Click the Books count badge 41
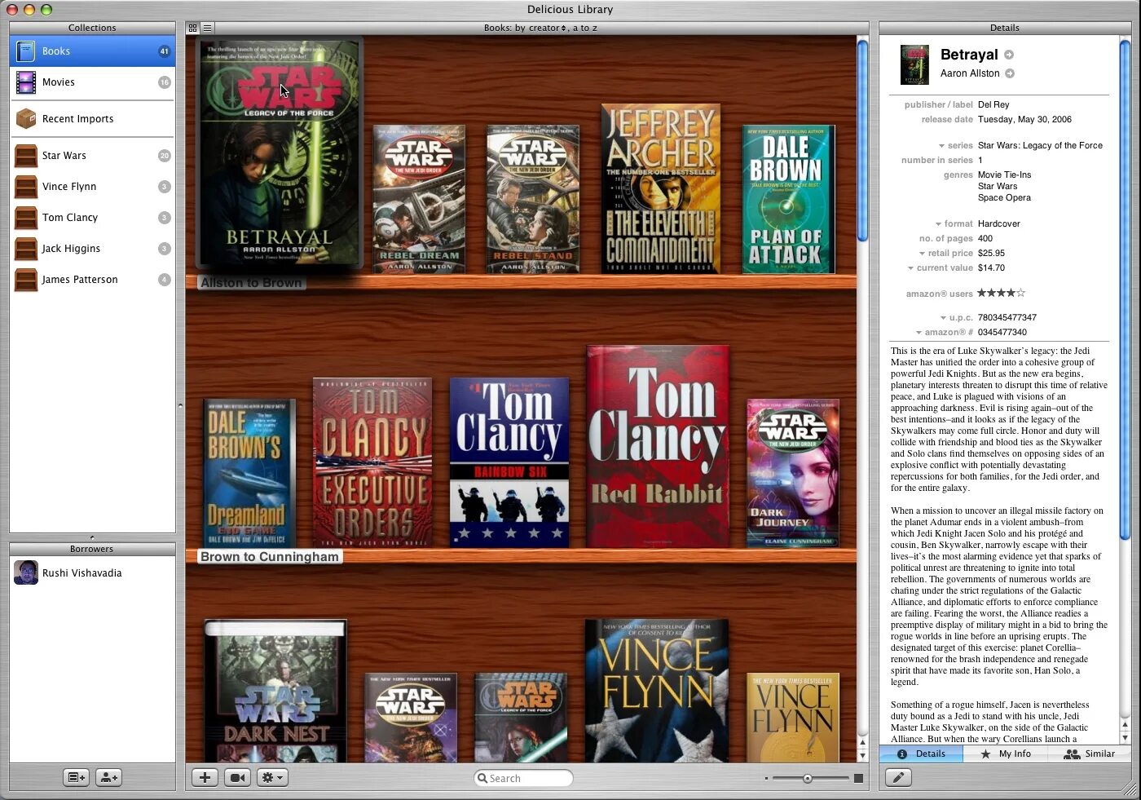 click(164, 51)
